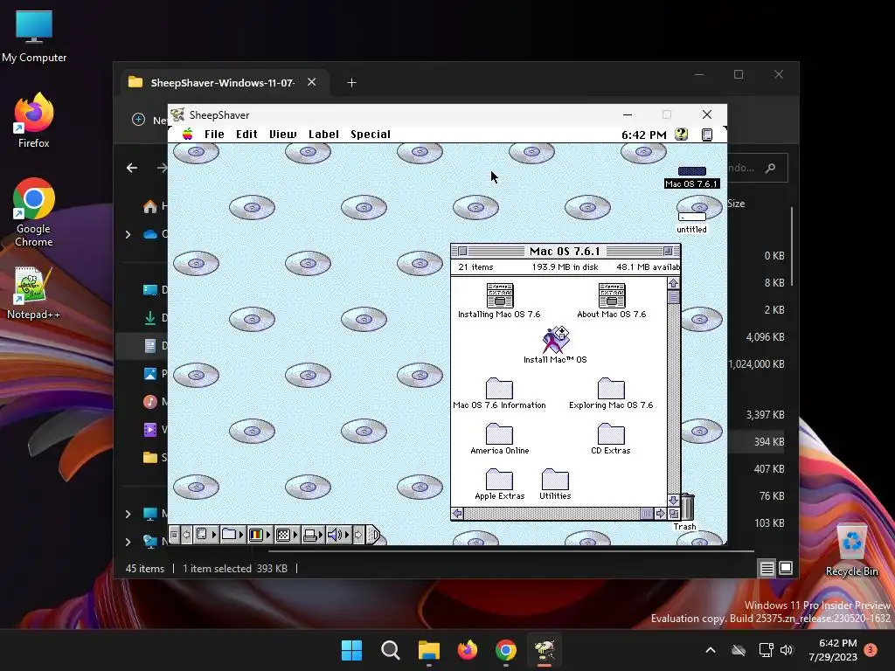This screenshot has height=671, width=895.
Task: Open the Monitor resolution Control Strip module
Action: (287, 535)
